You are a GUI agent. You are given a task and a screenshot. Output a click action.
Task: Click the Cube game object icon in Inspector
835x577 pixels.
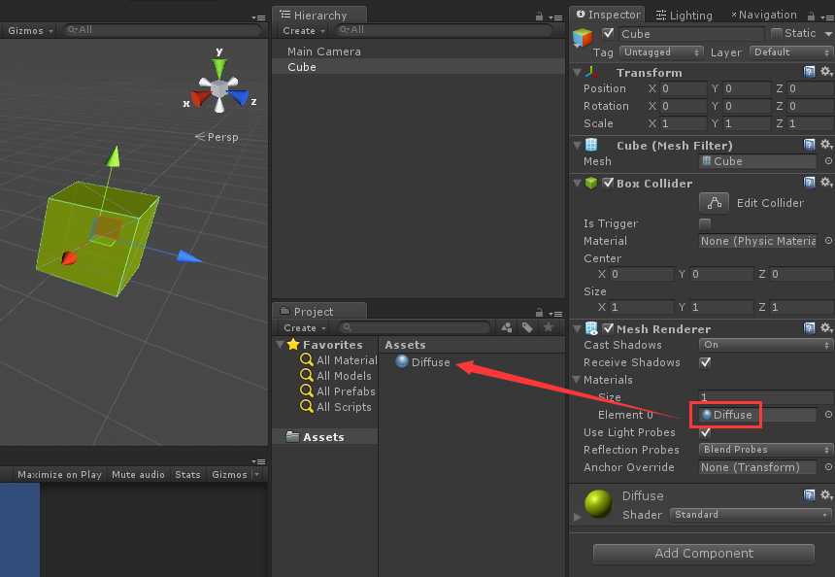pos(583,38)
